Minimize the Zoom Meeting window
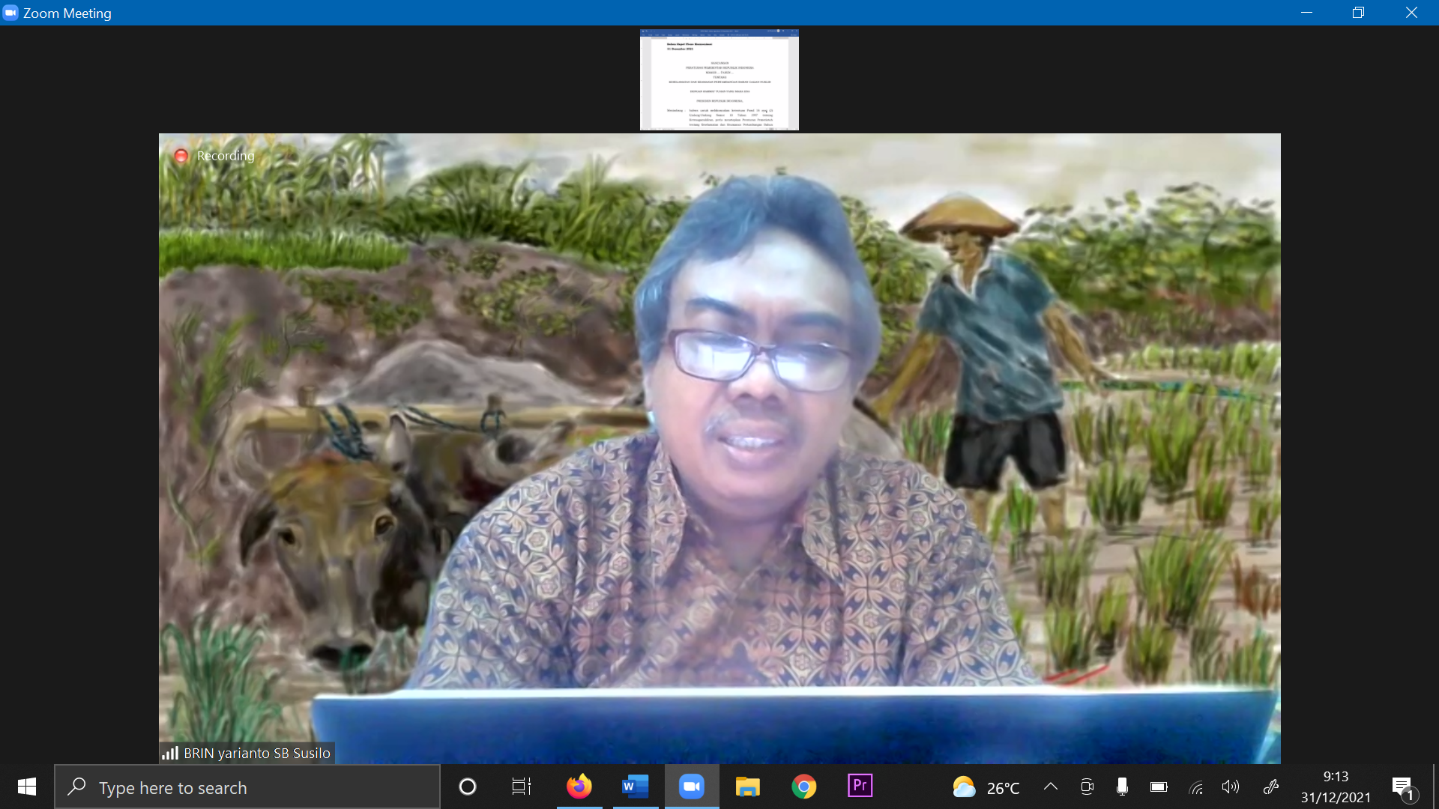The width and height of the screenshot is (1439, 809). 1306,13
